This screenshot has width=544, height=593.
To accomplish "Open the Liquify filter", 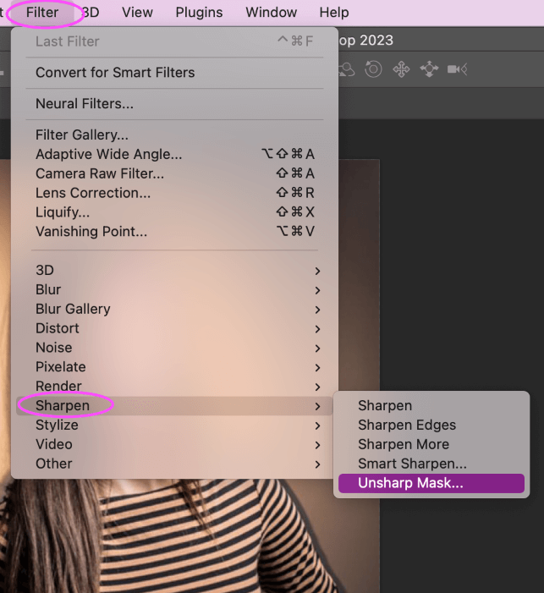I will [x=174, y=212].
